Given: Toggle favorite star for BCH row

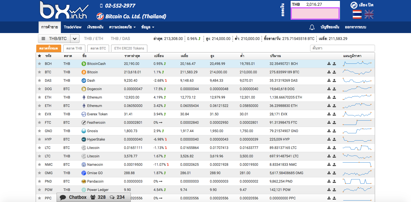Looking at the screenshot, I should coord(39,64).
